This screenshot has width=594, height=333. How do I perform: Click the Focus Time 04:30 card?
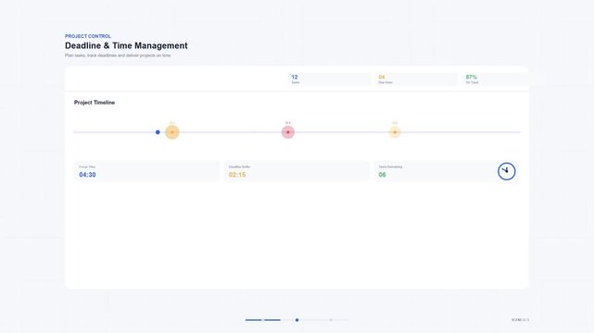[x=147, y=171]
